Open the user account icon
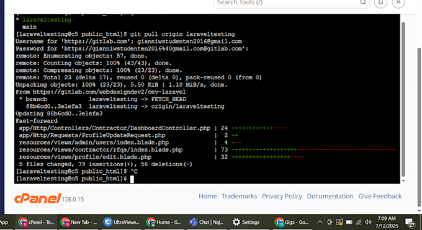This screenshot has width=422, height=230. (x=398, y=2)
